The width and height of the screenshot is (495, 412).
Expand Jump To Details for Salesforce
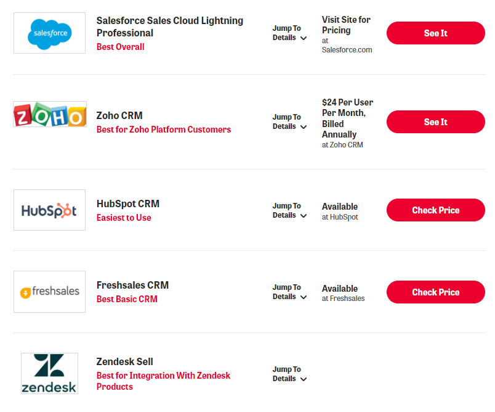click(289, 33)
